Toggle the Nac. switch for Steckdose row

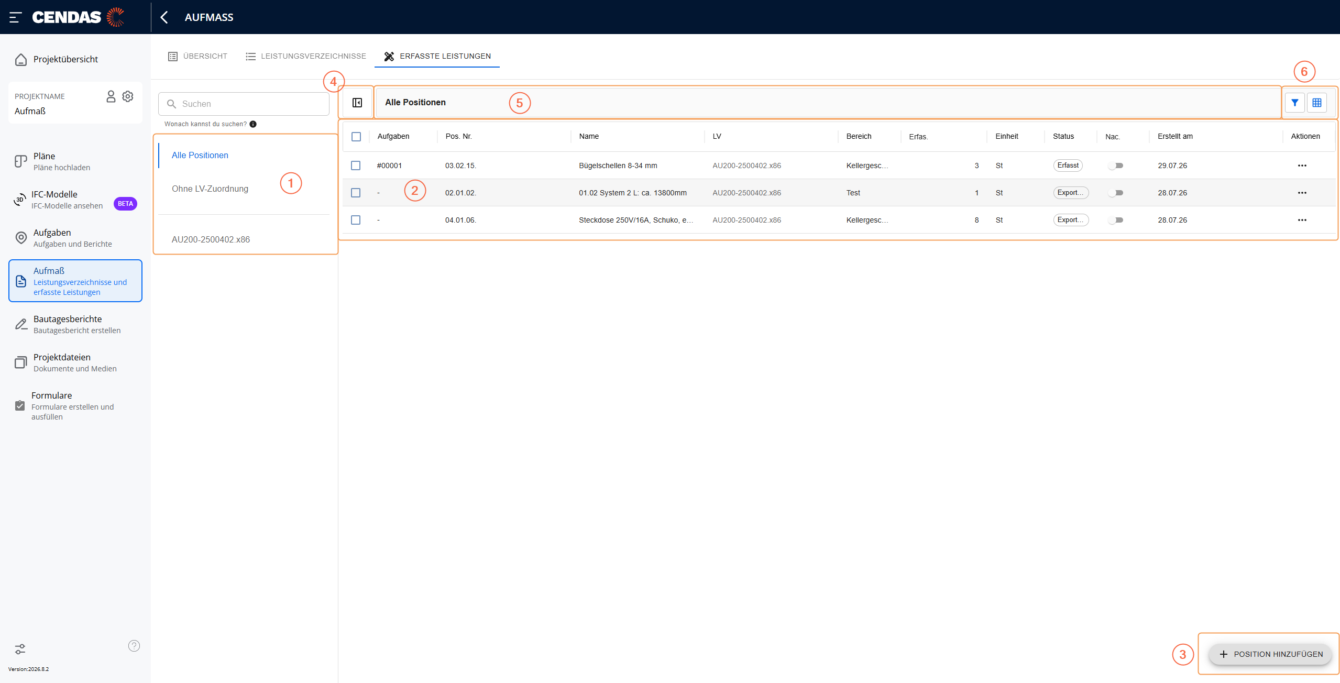[1116, 220]
